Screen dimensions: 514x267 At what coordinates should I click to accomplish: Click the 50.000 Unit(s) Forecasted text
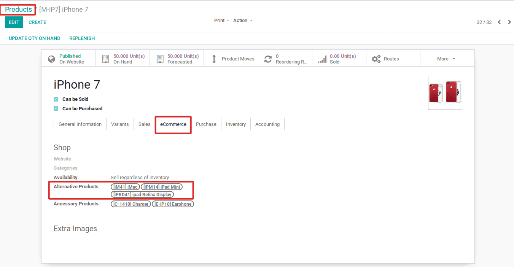click(183, 59)
